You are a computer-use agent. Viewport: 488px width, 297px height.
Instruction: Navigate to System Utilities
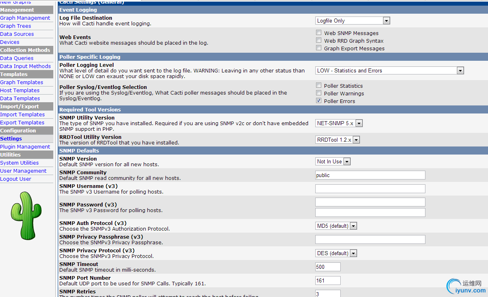(19, 163)
